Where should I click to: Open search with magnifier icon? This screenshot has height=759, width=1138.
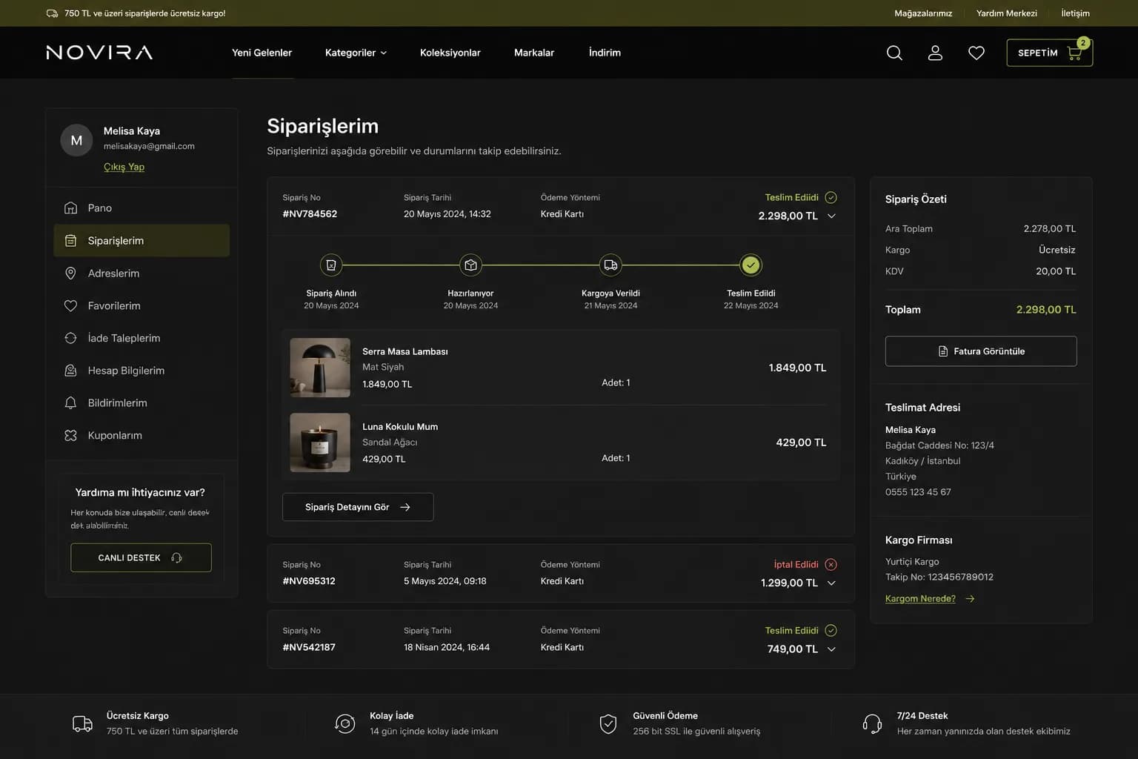coord(894,53)
